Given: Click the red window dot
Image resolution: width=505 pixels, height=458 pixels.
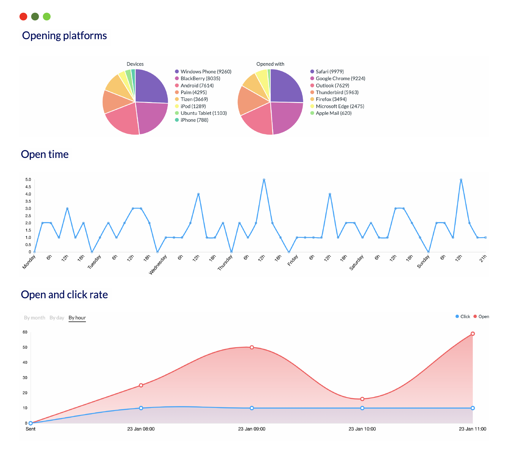Looking at the screenshot, I should click(23, 16).
